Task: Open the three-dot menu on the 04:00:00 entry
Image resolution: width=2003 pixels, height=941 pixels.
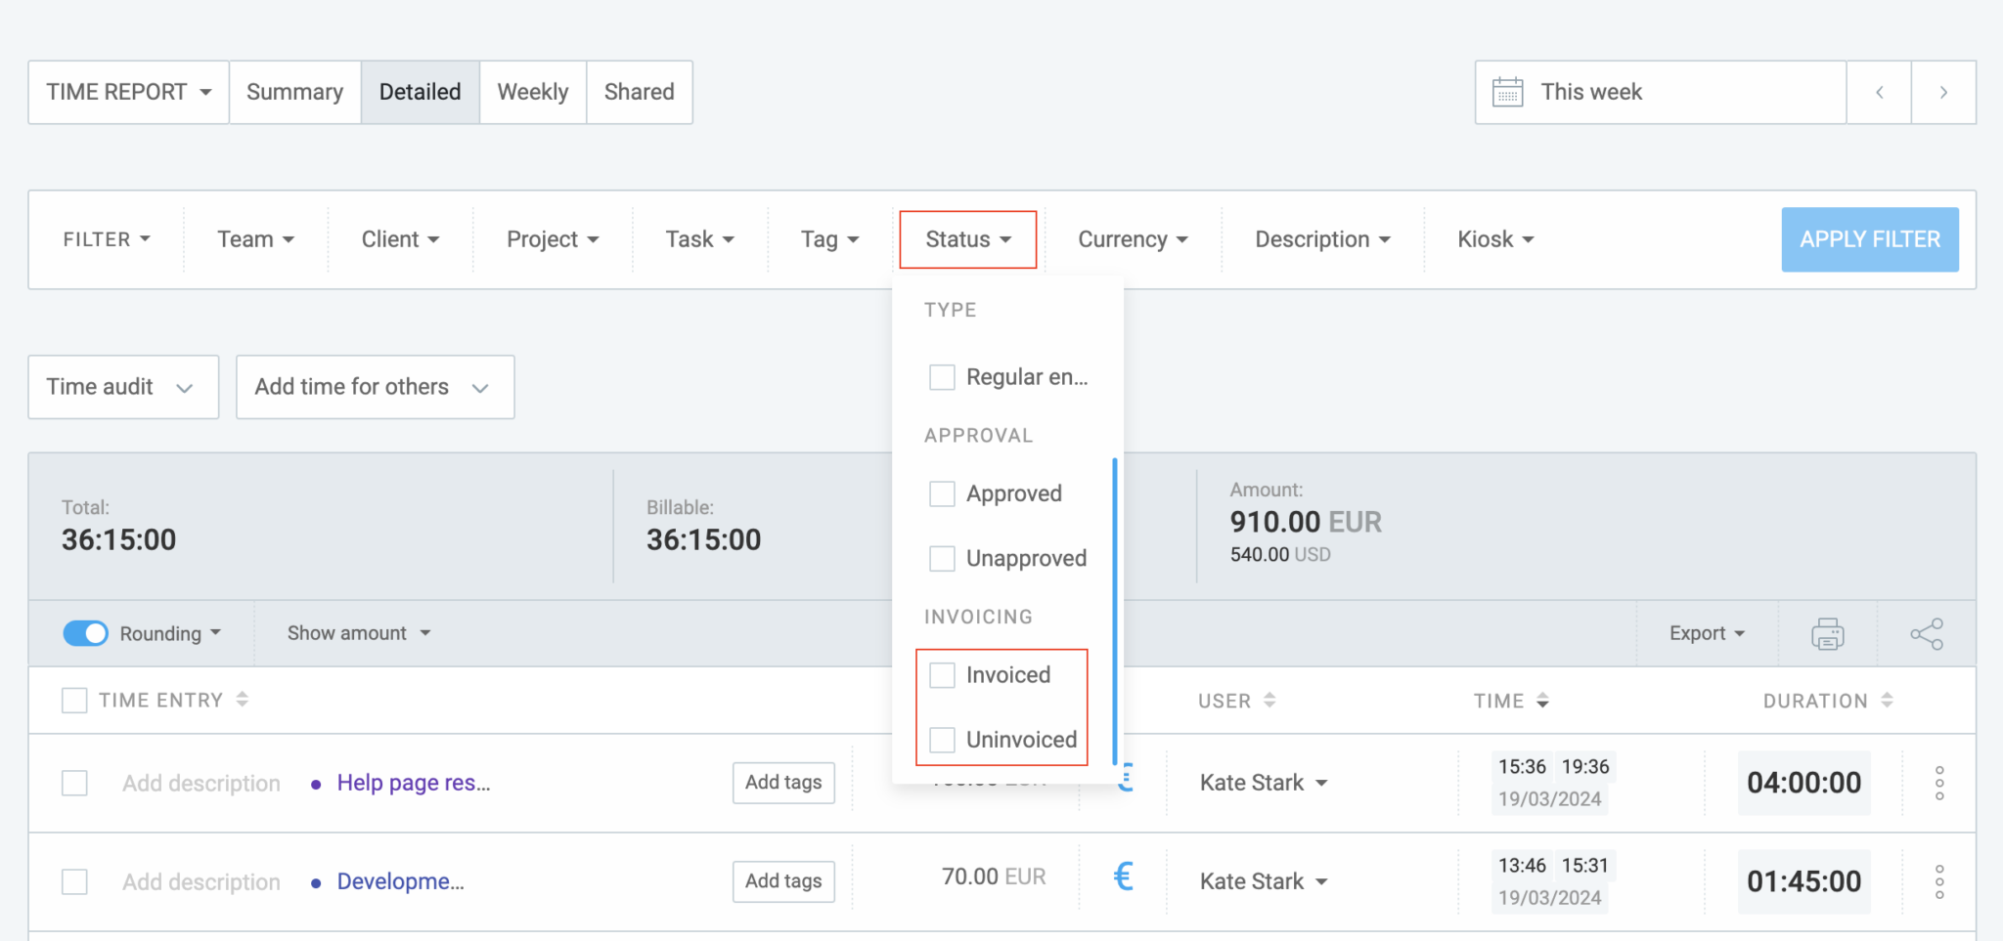Action: 1938,783
